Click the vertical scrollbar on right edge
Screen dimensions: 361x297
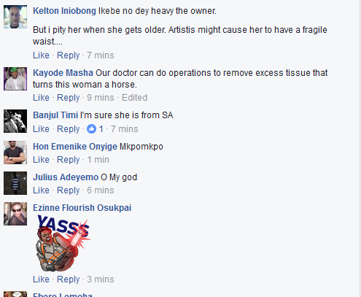[x=360, y=148]
